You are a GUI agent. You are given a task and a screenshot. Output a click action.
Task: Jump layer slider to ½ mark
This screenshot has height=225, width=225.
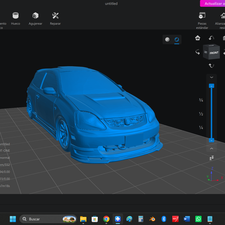[201, 114]
